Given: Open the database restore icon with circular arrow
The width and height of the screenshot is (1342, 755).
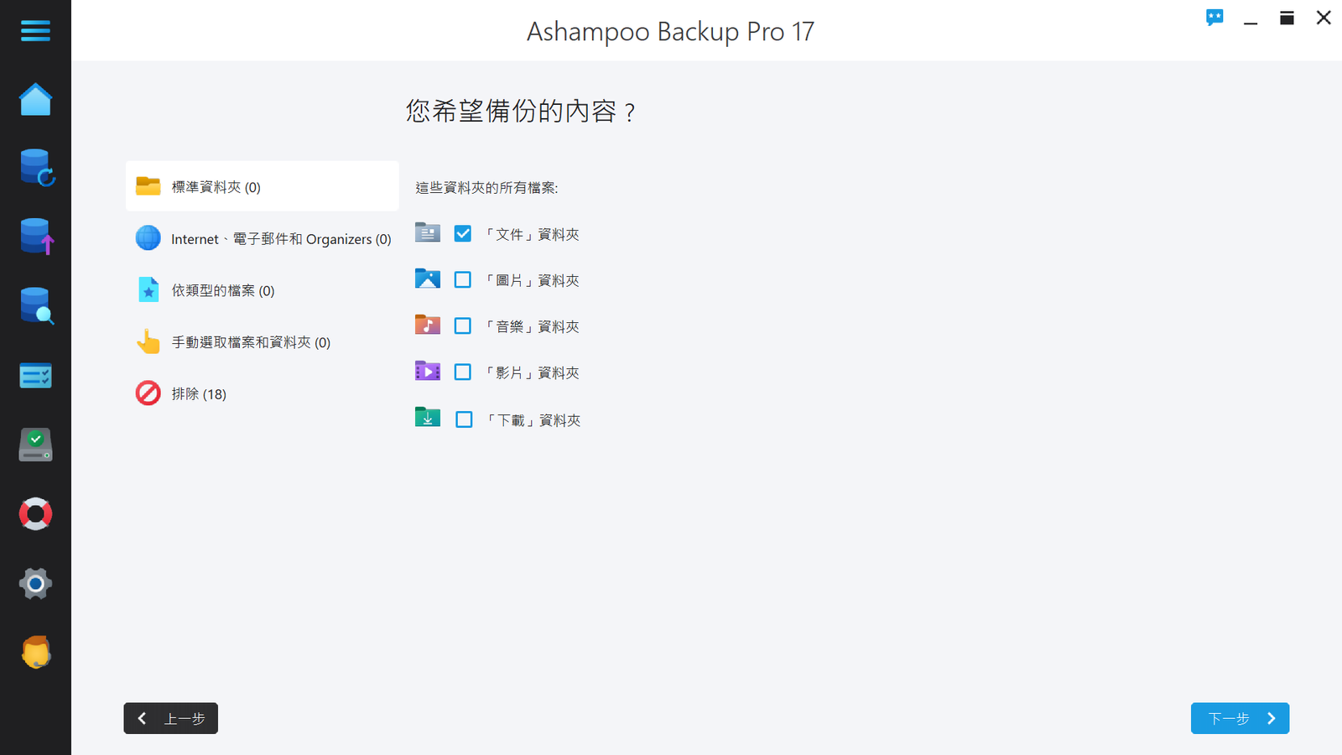Looking at the screenshot, I should (x=36, y=168).
